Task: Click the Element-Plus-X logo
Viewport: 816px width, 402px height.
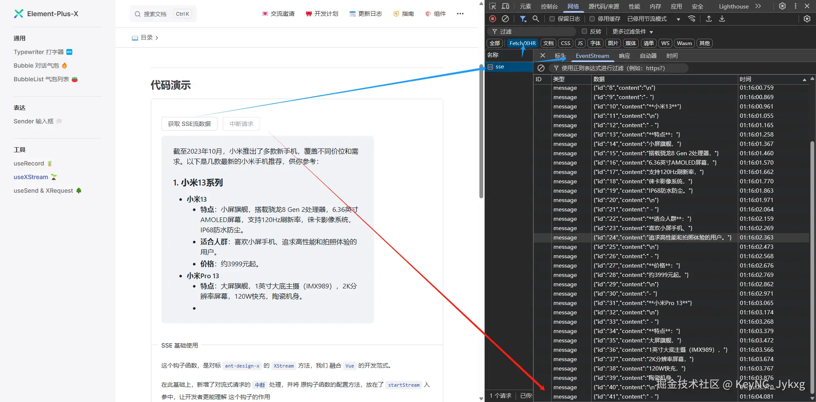Action: (19, 14)
